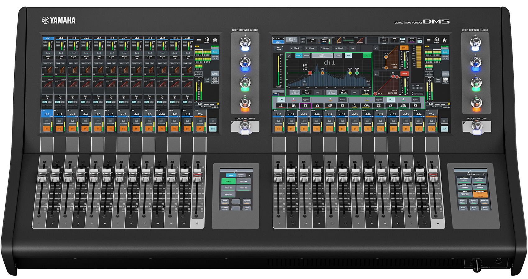This screenshot has height=279, width=528.
Task: Select orange EQ band 2 node
Action: tap(322, 73)
